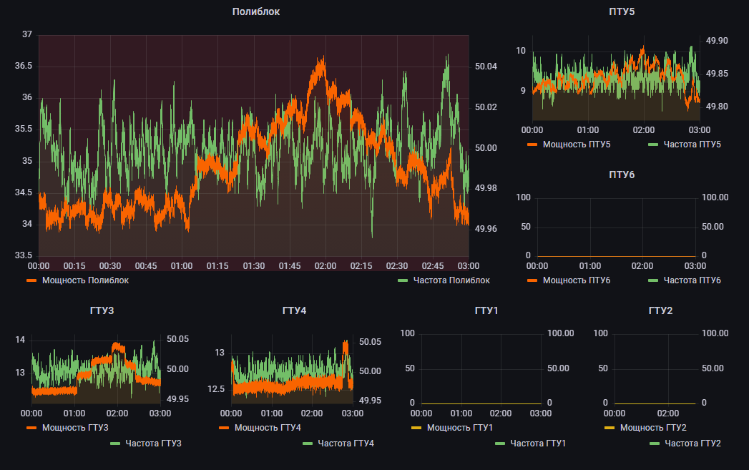
Task: Click the green swatch beside Частота ПТУ6
Action: click(652, 280)
